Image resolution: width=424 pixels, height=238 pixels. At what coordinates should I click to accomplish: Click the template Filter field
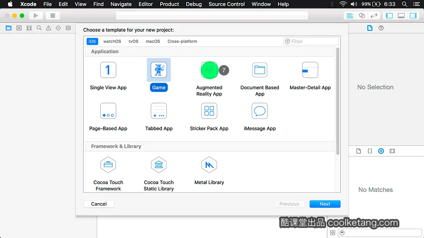click(x=311, y=41)
